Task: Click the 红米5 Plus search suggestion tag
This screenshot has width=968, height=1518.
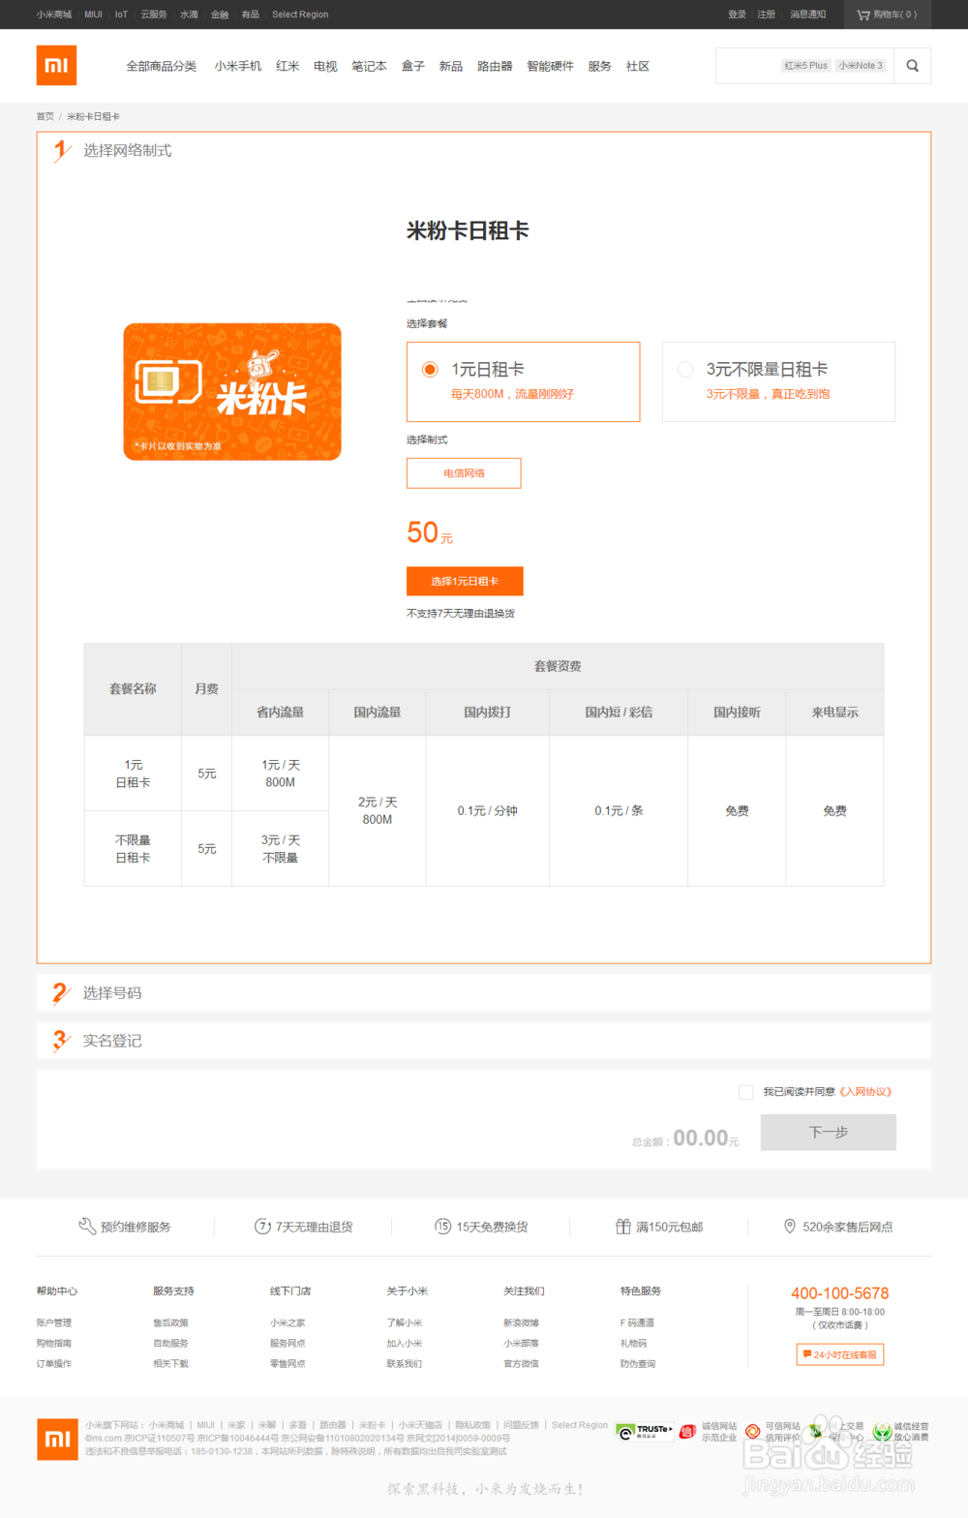Action: [806, 66]
